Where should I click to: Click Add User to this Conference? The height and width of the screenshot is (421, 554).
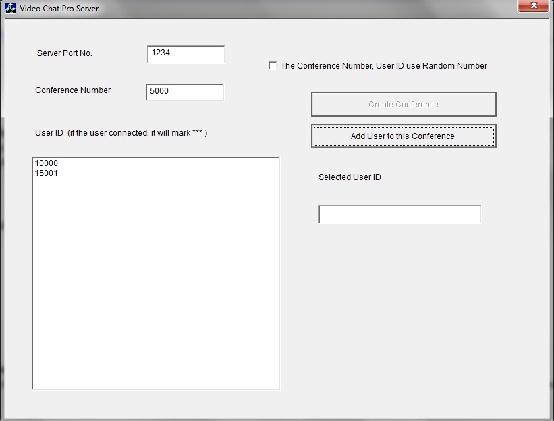(403, 136)
